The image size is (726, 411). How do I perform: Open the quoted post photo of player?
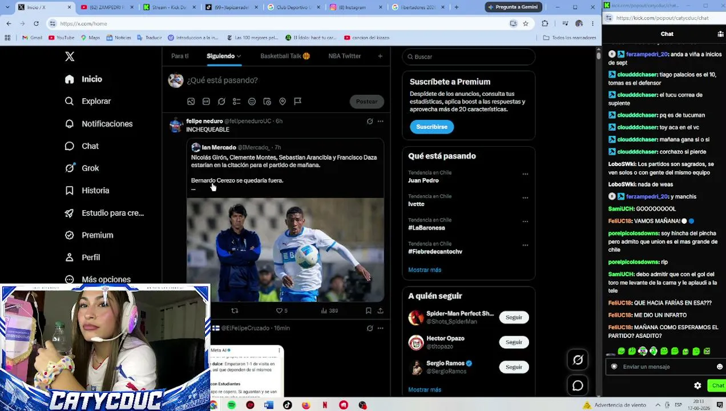(x=285, y=249)
